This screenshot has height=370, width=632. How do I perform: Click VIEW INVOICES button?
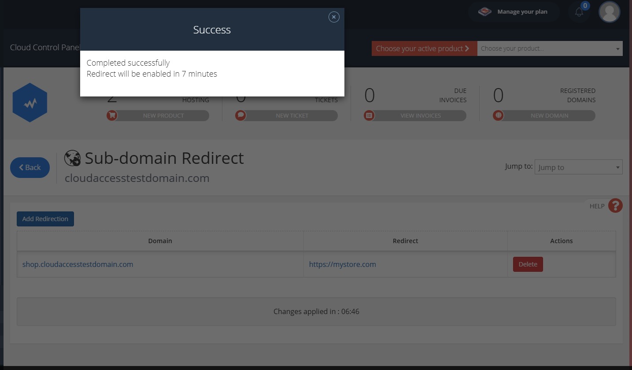420,115
